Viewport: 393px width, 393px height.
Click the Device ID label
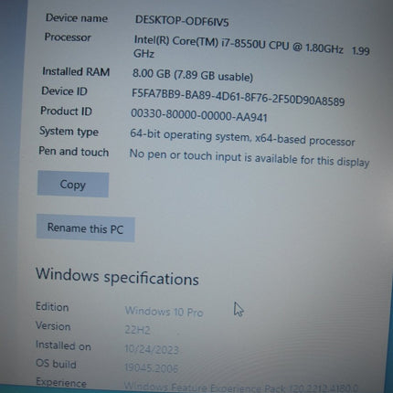pos(64,91)
